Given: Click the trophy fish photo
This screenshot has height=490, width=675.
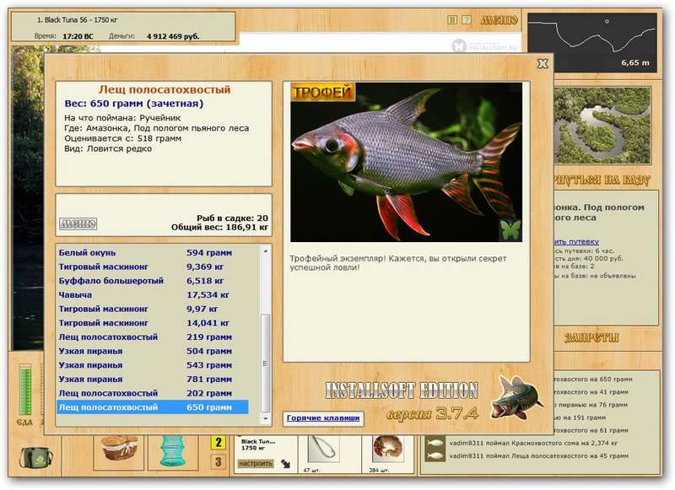Looking at the screenshot, I should (406, 162).
